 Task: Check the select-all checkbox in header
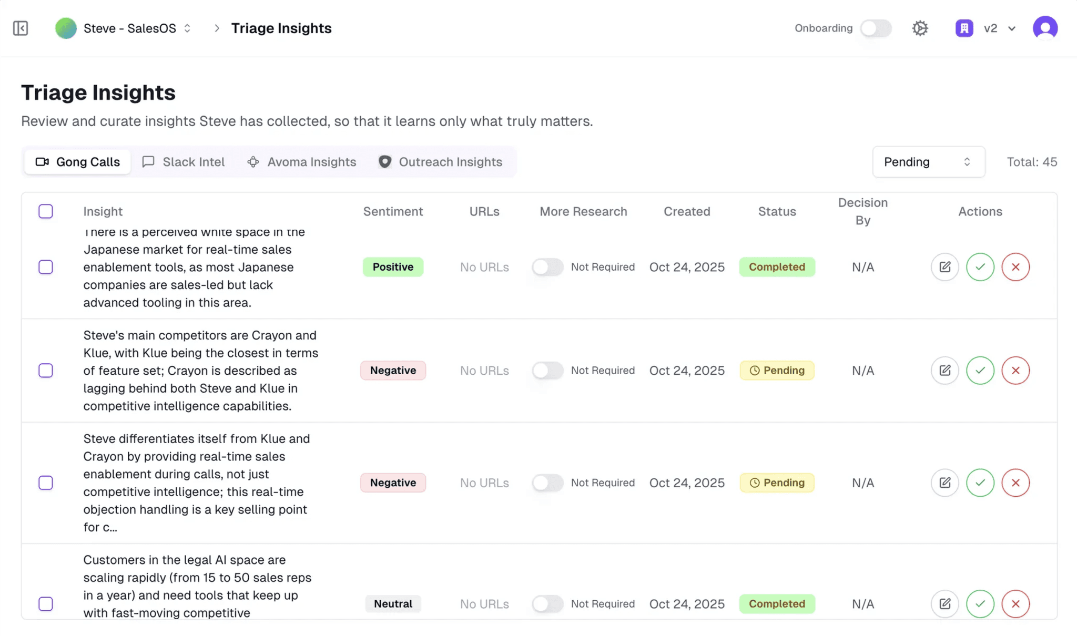pos(46,211)
